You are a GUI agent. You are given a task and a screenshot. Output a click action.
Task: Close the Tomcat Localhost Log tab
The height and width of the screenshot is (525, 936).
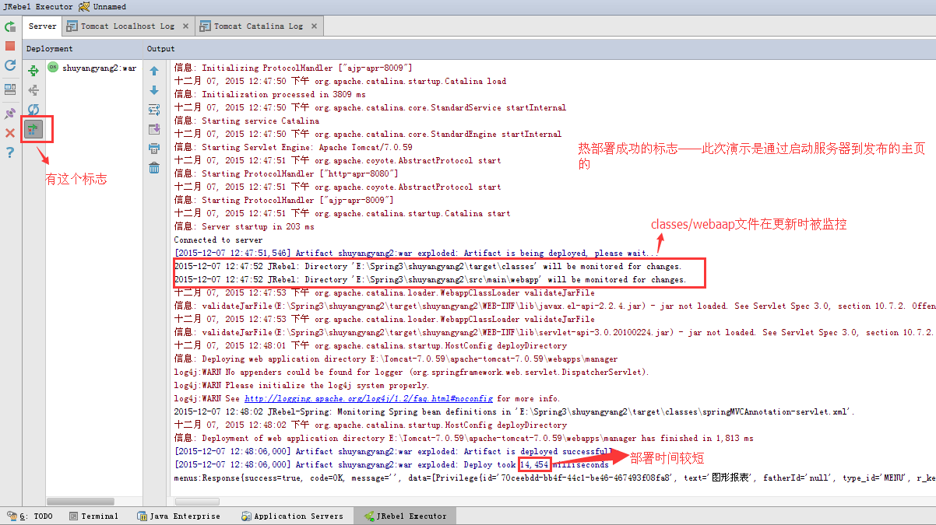pyautogui.click(x=186, y=26)
